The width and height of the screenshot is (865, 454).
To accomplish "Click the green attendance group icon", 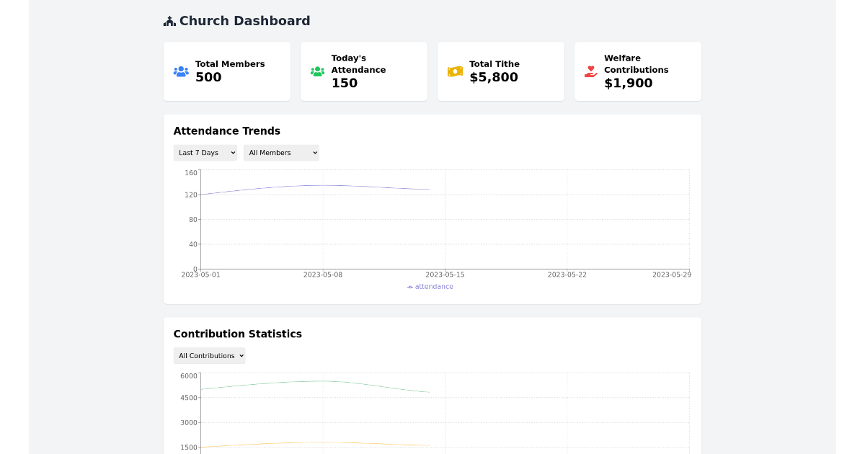I will click(317, 71).
